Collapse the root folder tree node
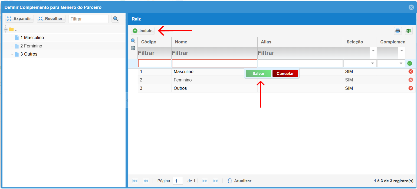 click(6, 29)
